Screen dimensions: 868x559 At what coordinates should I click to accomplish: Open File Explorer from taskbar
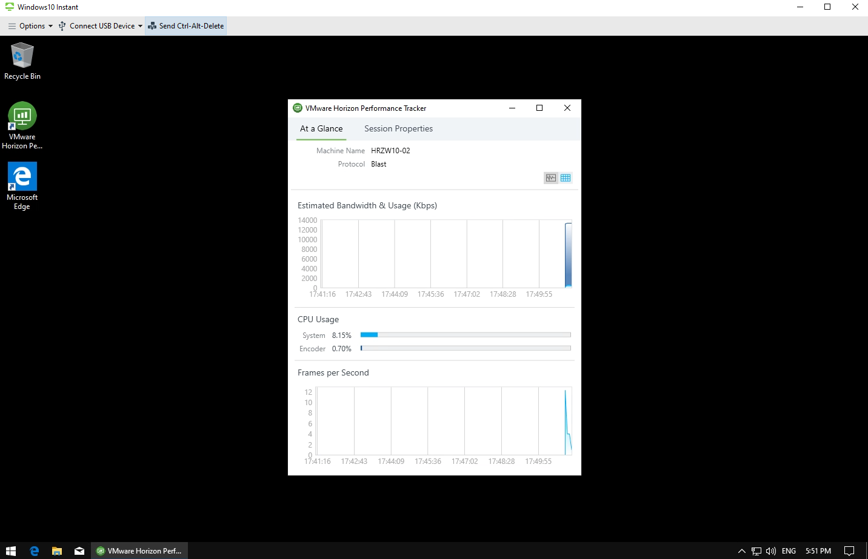point(57,551)
